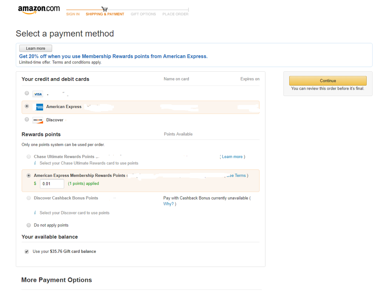
Task: Click the "Points Available" column label
Action: 178,134
